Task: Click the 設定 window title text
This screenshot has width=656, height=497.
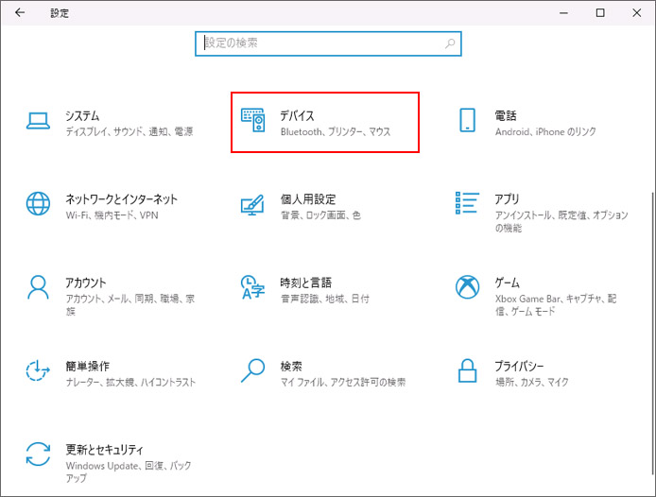Action: click(60, 13)
